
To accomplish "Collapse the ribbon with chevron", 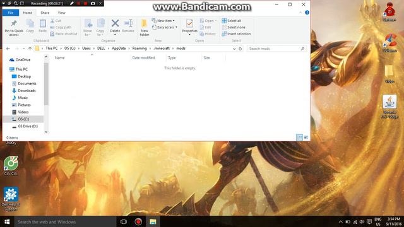I will [300, 13].
